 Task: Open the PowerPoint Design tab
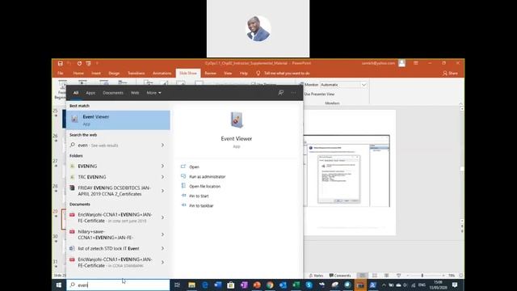pos(114,74)
